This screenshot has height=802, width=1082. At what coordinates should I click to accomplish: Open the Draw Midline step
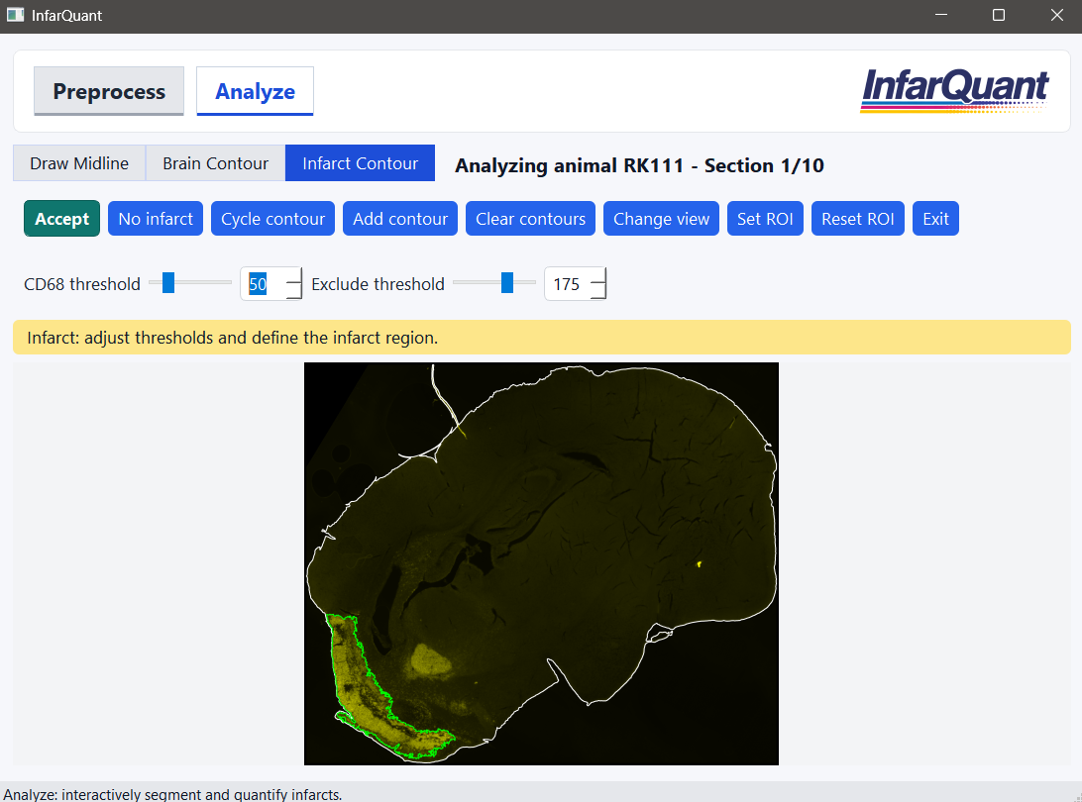pos(78,162)
